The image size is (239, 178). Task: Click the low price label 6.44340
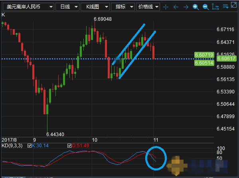pos(55,134)
